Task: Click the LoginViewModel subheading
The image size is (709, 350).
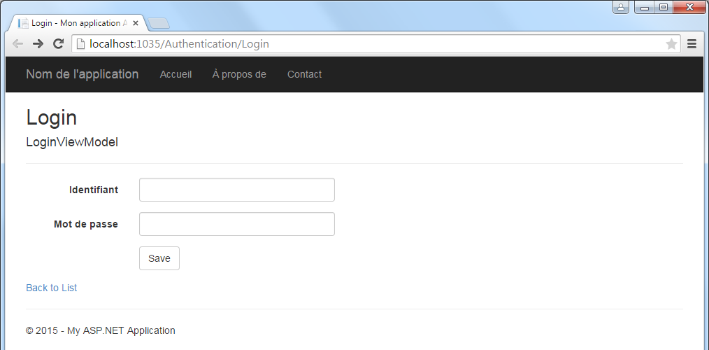Action: coord(72,142)
